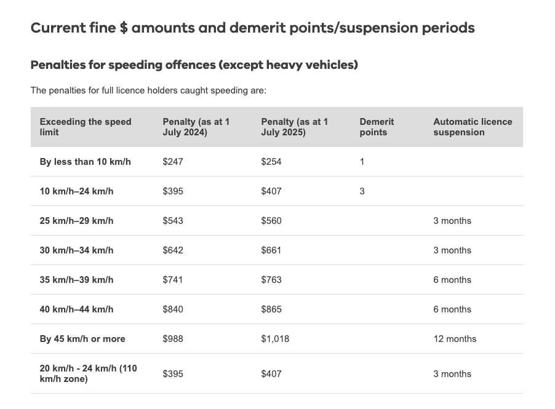Click the "By 45 km/h or more" row label
Image resolution: width=555 pixels, height=409 pixels.
pyautogui.click(x=82, y=339)
